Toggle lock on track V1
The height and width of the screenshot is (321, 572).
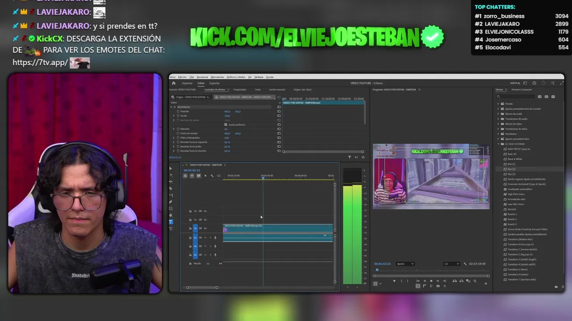click(190, 228)
